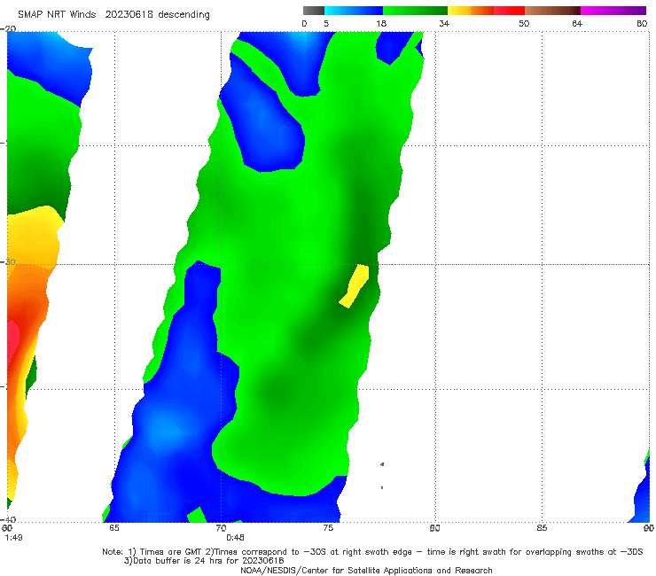
Task: Click the longitude axis label '75'
Action: click(328, 528)
